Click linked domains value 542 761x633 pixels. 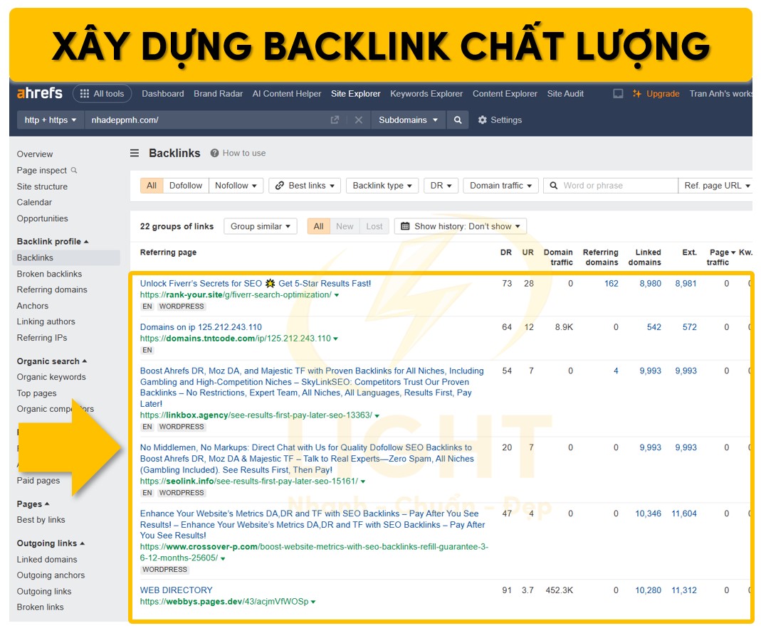click(654, 327)
